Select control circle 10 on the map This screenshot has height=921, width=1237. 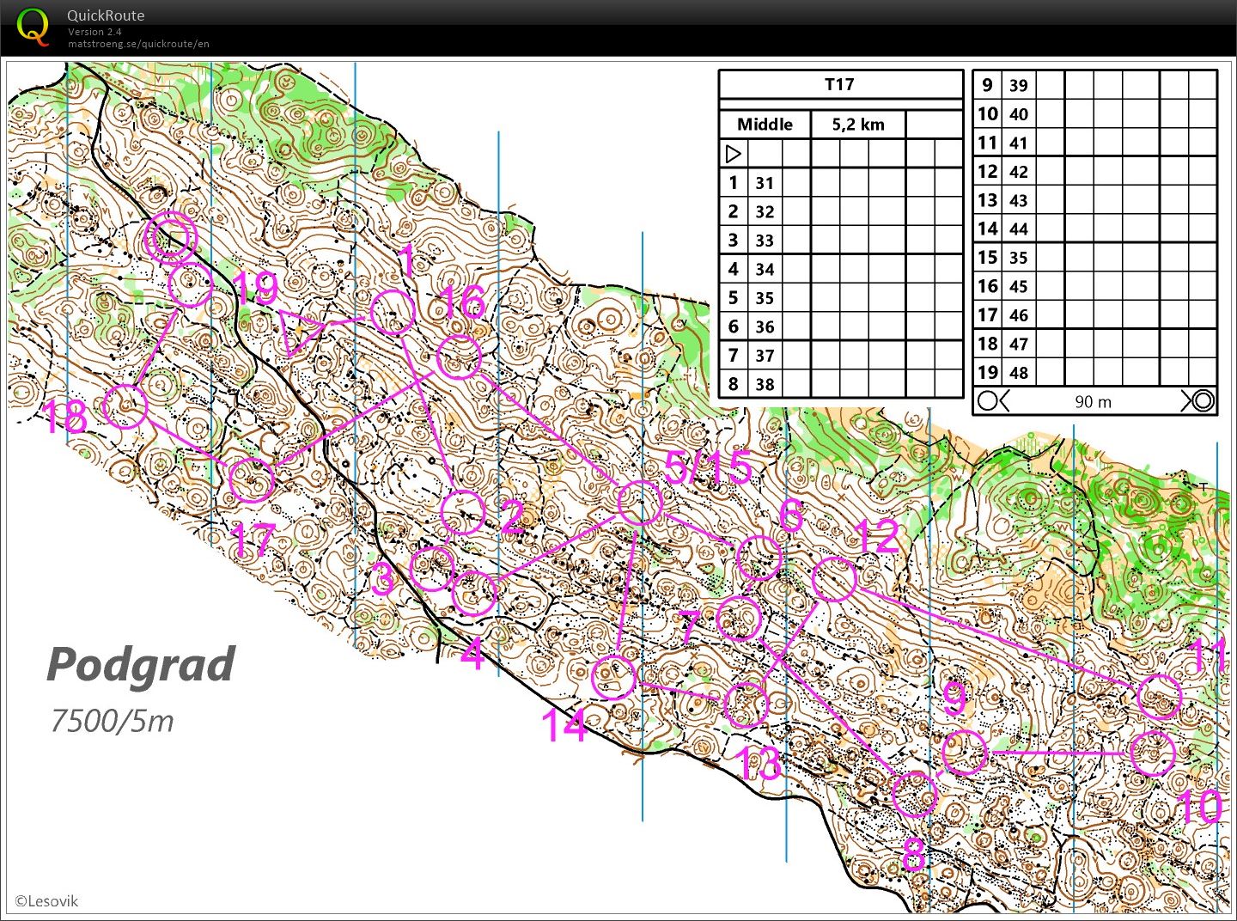click(x=1152, y=753)
